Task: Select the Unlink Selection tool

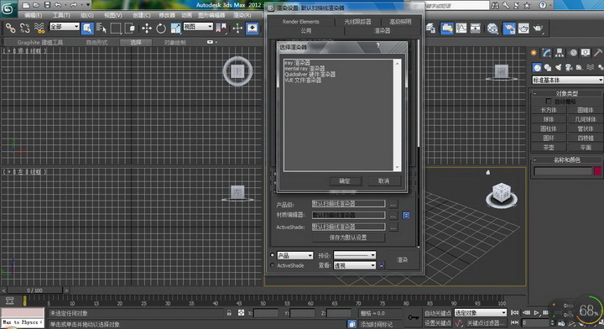Action: pos(24,29)
